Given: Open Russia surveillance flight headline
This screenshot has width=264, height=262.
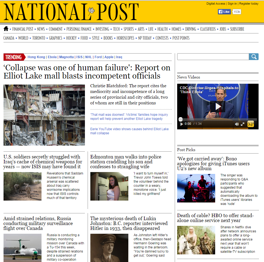Looking at the screenshot, I should (x=38, y=223).
